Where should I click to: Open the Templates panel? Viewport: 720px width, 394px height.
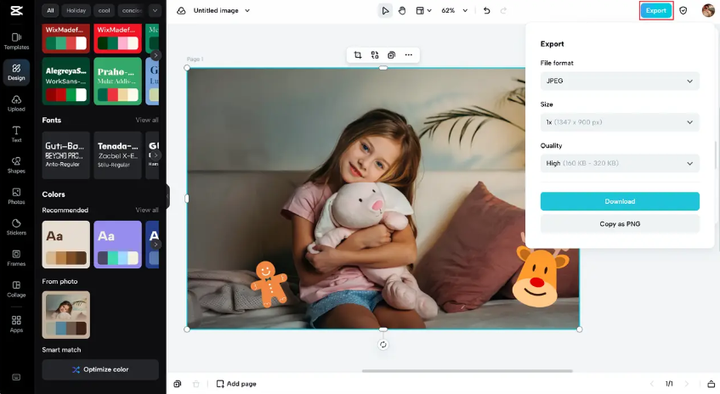[x=16, y=42]
